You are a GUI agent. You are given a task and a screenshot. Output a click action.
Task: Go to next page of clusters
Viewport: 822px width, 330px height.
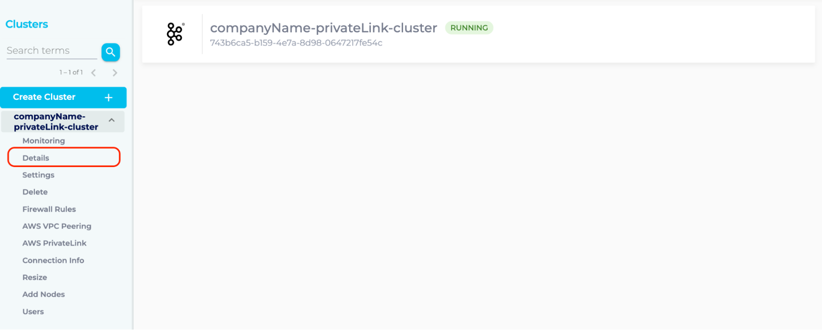pos(115,73)
